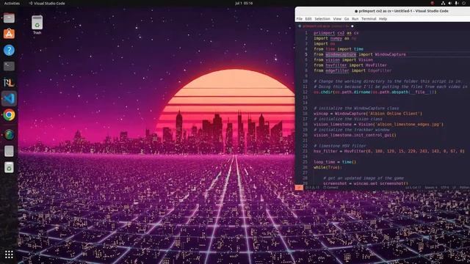Click the 'Albion Online Client' string on line 16
The image size is (470, 264).
pyautogui.click(x=394, y=114)
